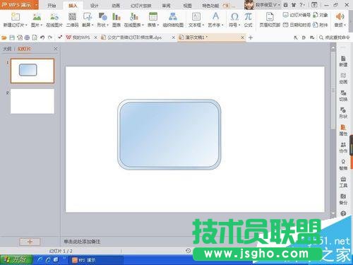Add a slide with the plus button
Screen dimensions: 353x265
30,242
